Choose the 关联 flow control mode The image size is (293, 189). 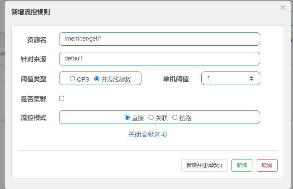click(x=151, y=117)
